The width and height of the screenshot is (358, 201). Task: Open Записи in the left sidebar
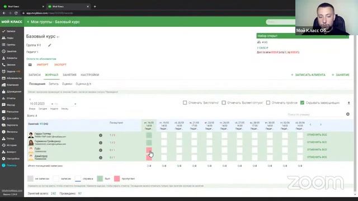9,31
